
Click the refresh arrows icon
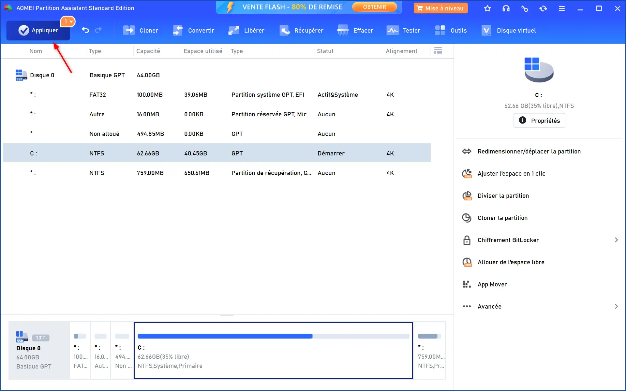pyautogui.click(x=543, y=8)
